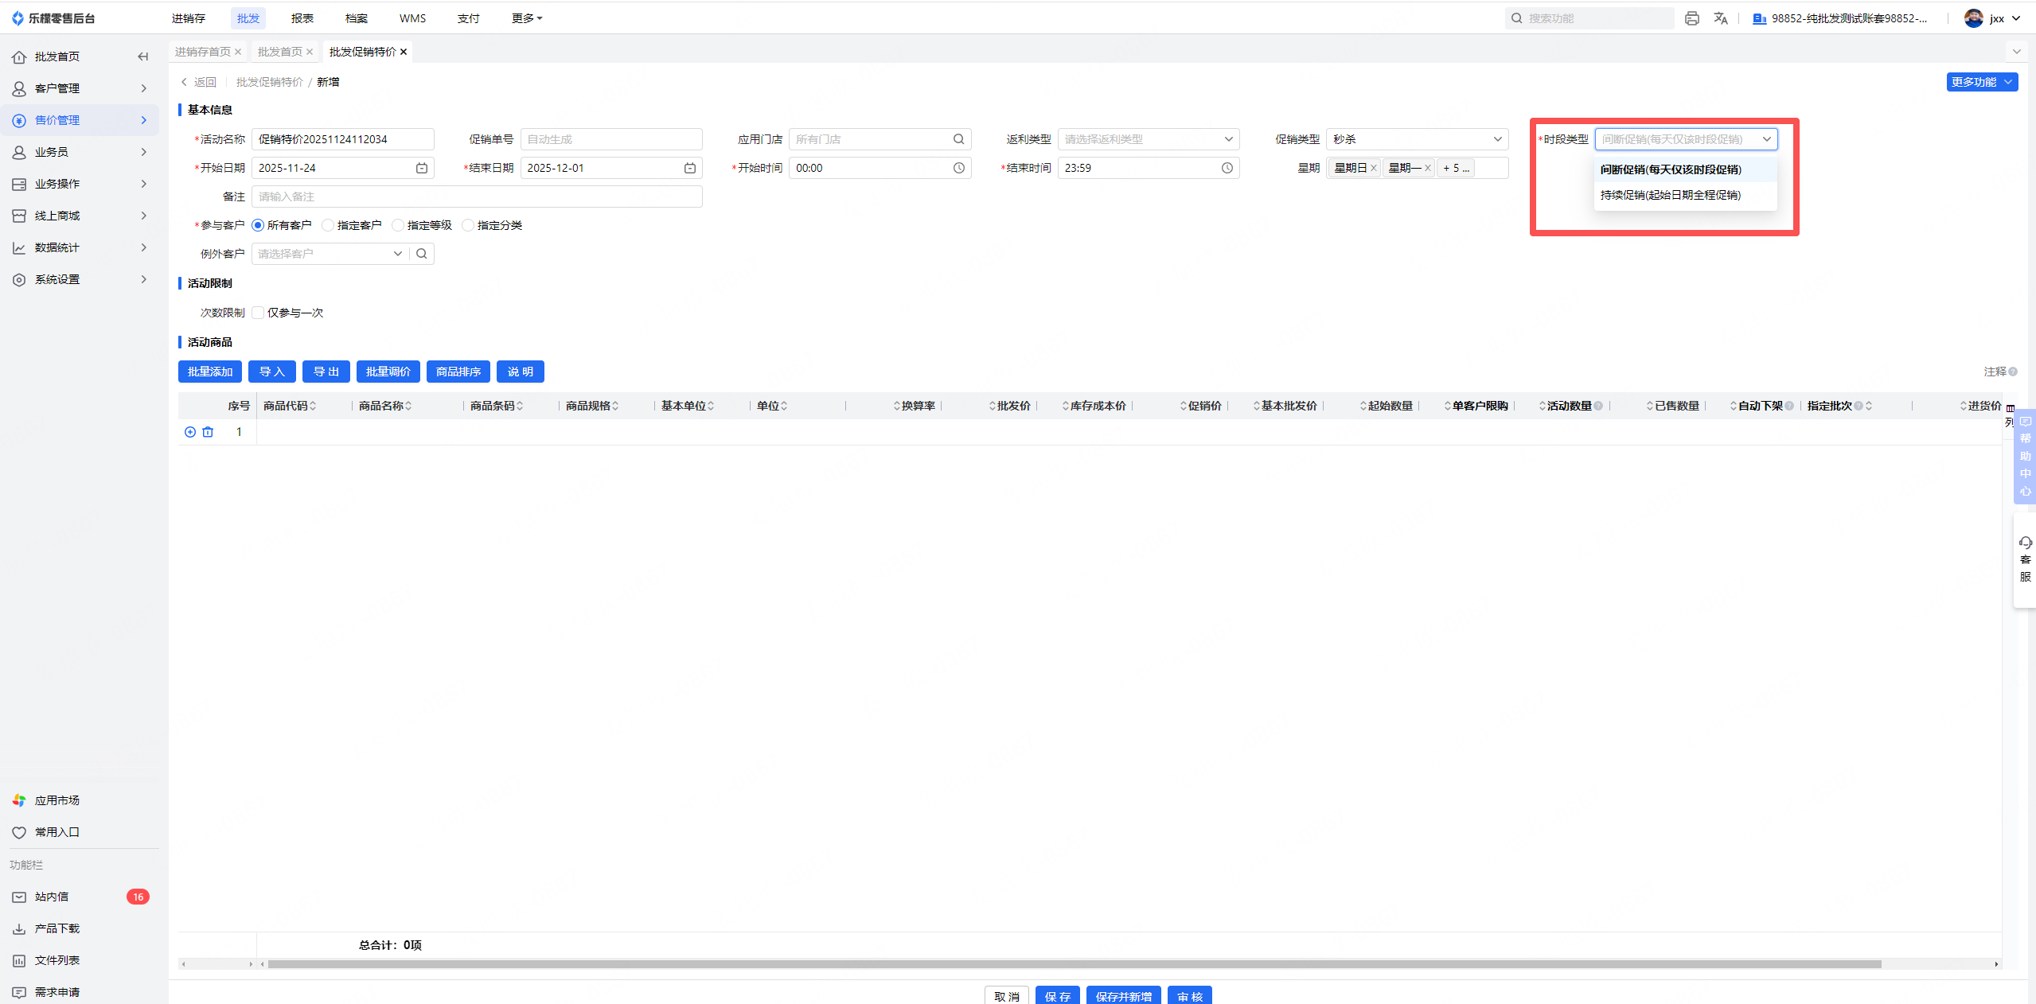This screenshot has height=1004, width=2036.
Task: Click the printer icon in top bar
Action: coord(1691,18)
